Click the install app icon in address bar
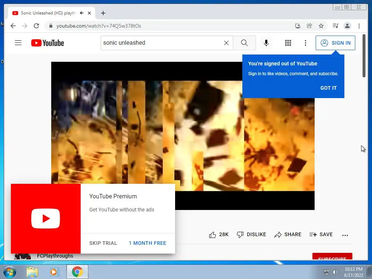The width and height of the screenshot is (372, 279). point(298,26)
